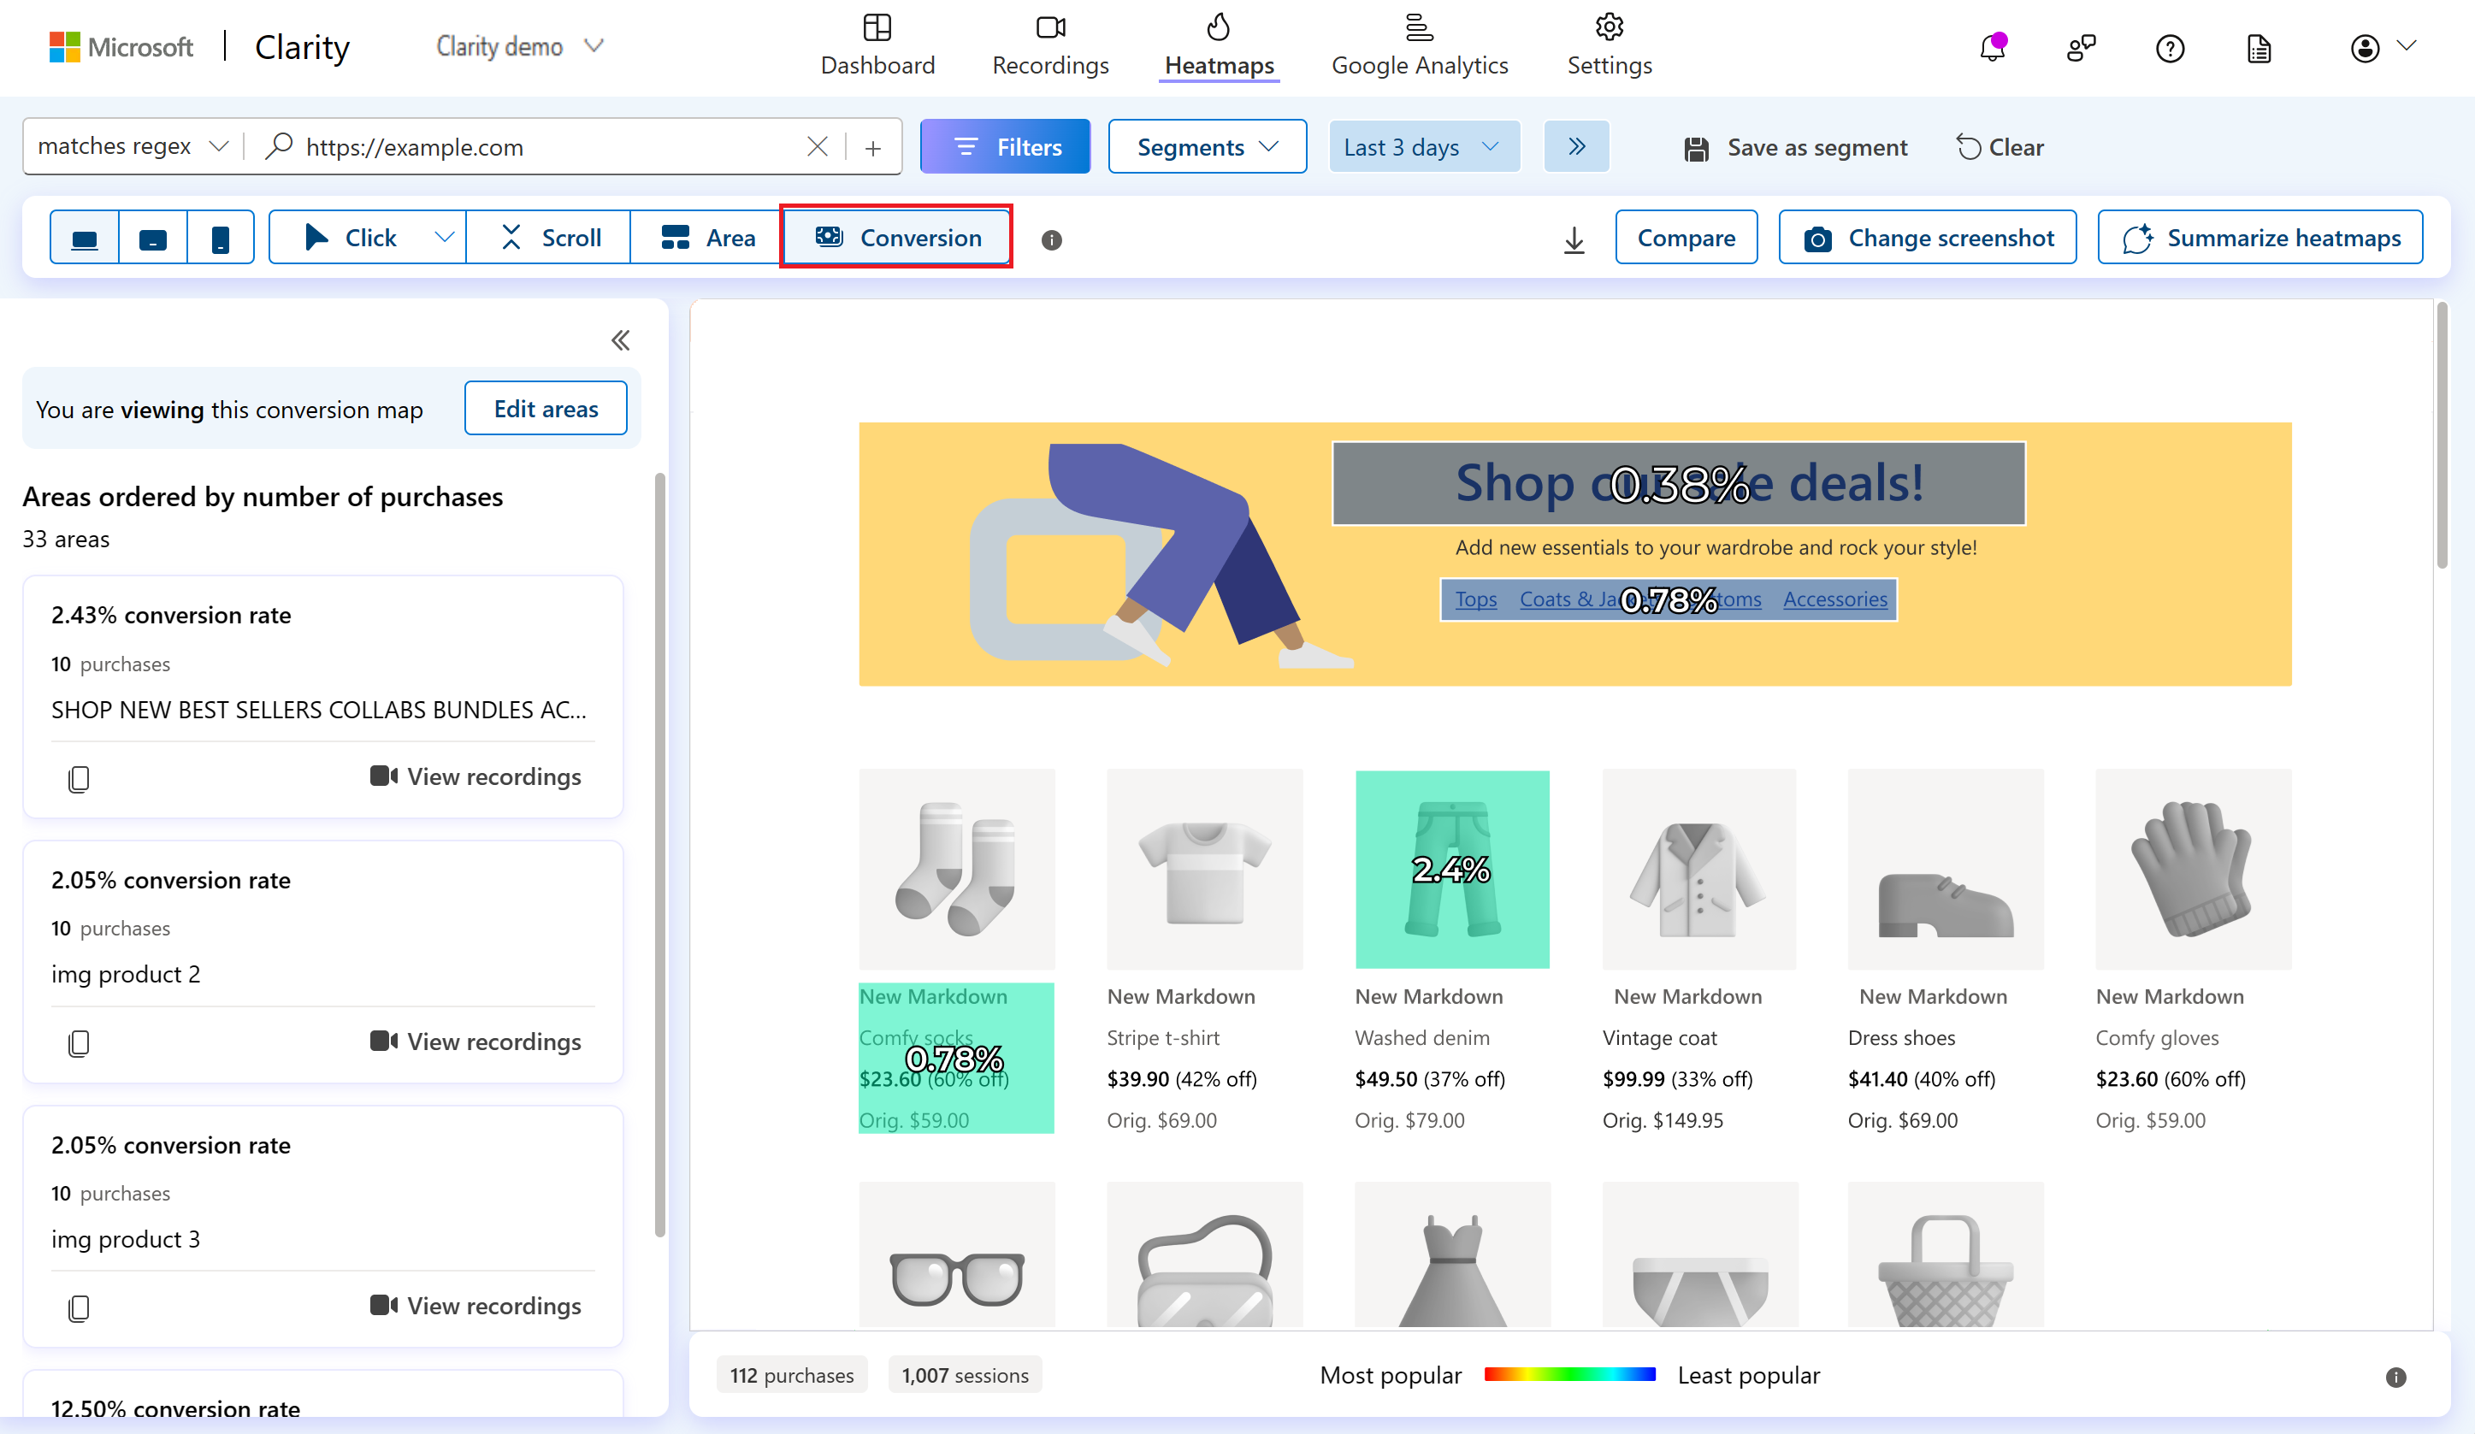The height and width of the screenshot is (1434, 2475).
Task: Click the Compare icon button
Action: (x=1685, y=238)
